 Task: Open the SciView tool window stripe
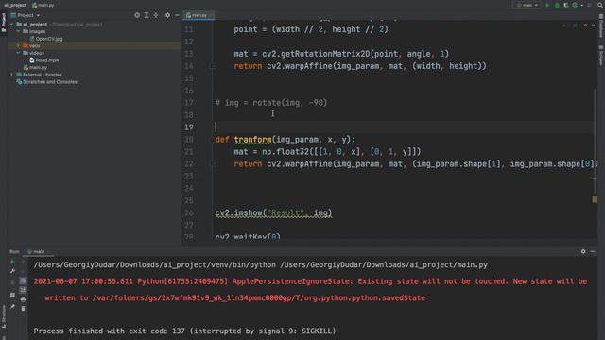tap(601, 55)
